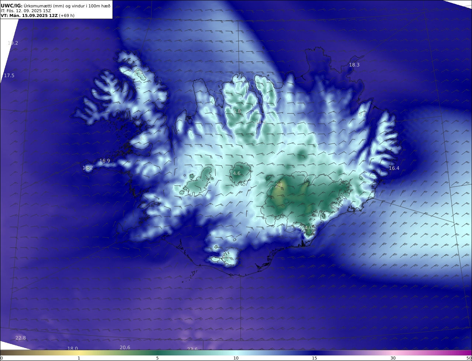Click the 2.7 value over Vatnajökull
Image resolution: width=472 pixels, height=361 pixels.
(279, 185)
